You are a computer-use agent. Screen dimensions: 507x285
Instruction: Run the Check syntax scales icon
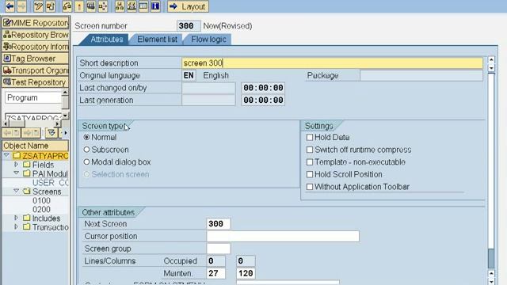[x=67, y=6]
